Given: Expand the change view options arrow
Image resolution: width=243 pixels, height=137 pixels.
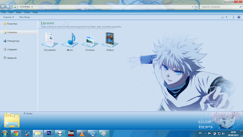Looking at the screenshot, I should pos(227,17).
